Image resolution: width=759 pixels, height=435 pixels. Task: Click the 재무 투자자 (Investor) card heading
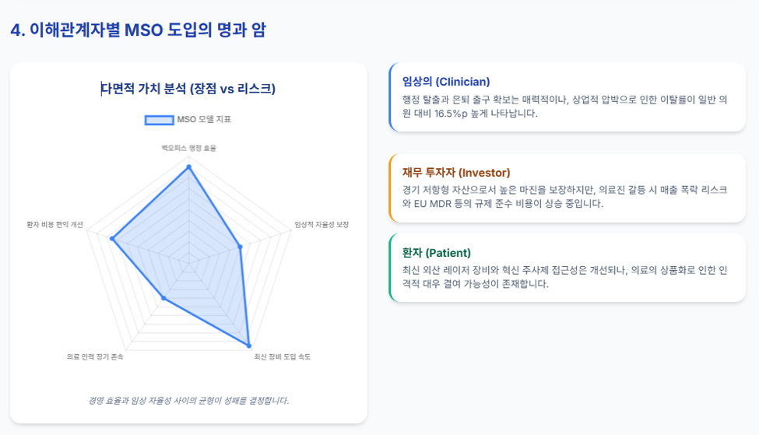click(456, 173)
